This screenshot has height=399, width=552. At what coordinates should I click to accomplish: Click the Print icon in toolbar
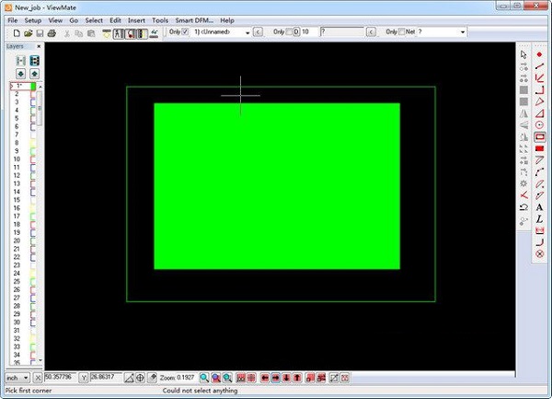52,33
